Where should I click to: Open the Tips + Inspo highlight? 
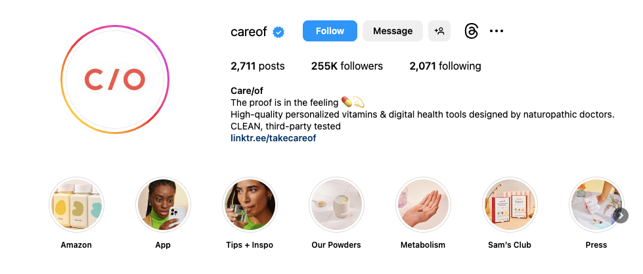250,205
